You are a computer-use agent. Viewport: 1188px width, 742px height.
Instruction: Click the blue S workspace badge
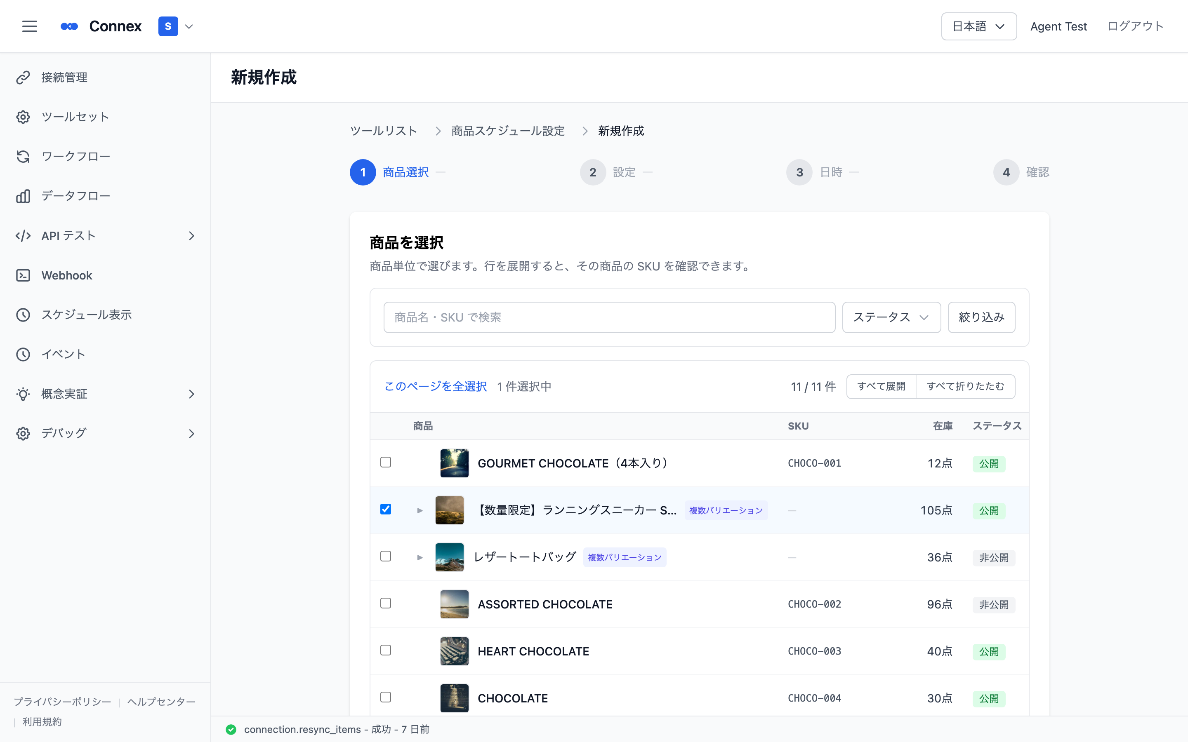[168, 26]
